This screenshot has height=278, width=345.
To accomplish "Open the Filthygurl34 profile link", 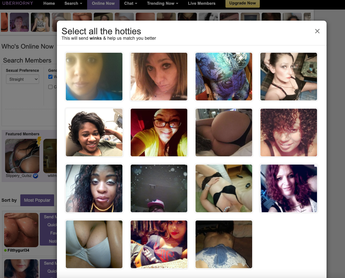I will click(18, 250).
